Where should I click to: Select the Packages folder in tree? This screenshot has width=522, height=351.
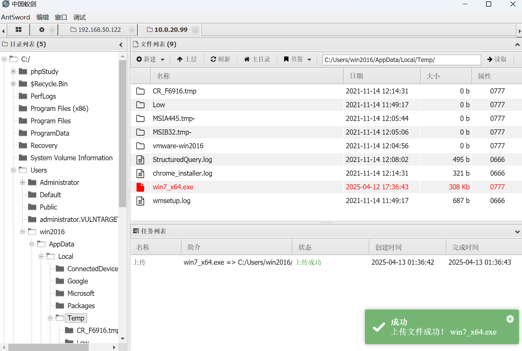pyautogui.click(x=81, y=306)
